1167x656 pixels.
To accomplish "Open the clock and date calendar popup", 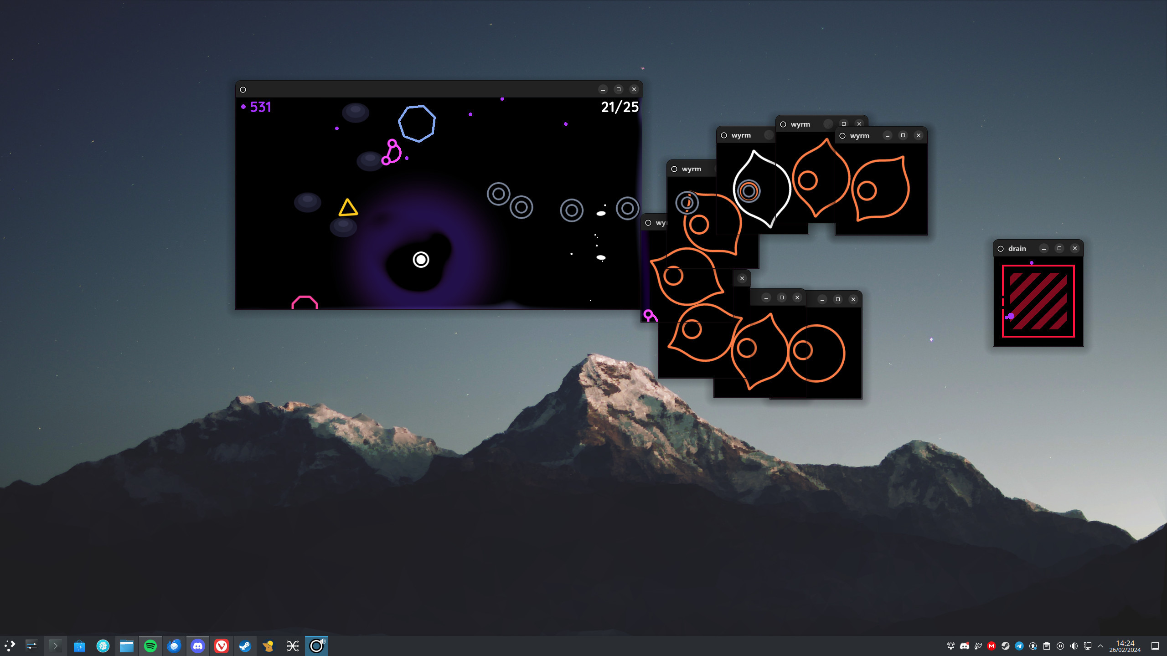I will (1125, 646).
